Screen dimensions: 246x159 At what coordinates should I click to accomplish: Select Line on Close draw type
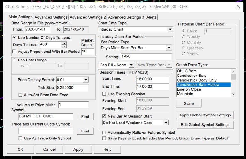pos(204,89)
